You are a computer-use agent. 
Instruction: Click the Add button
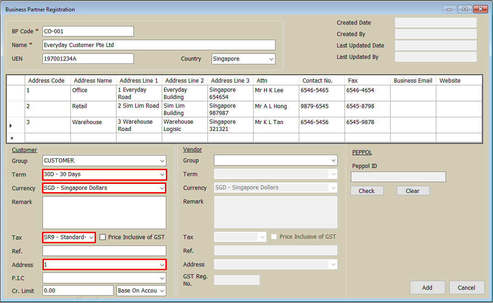(x=427, y=287)
